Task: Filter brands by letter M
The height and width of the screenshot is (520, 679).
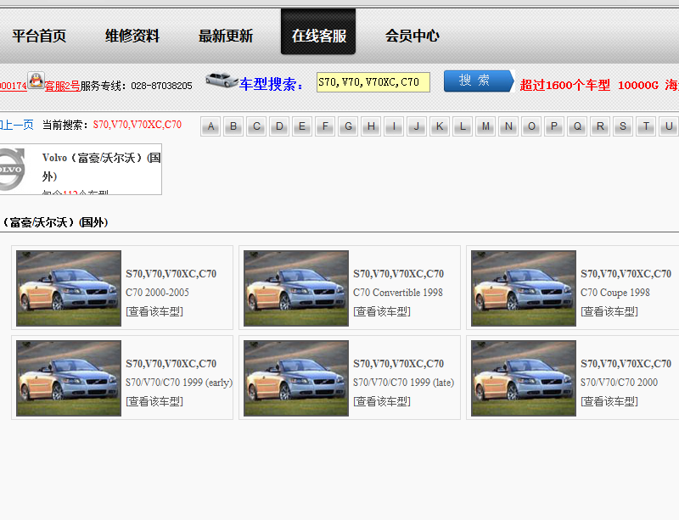Action: click(485, 126)
